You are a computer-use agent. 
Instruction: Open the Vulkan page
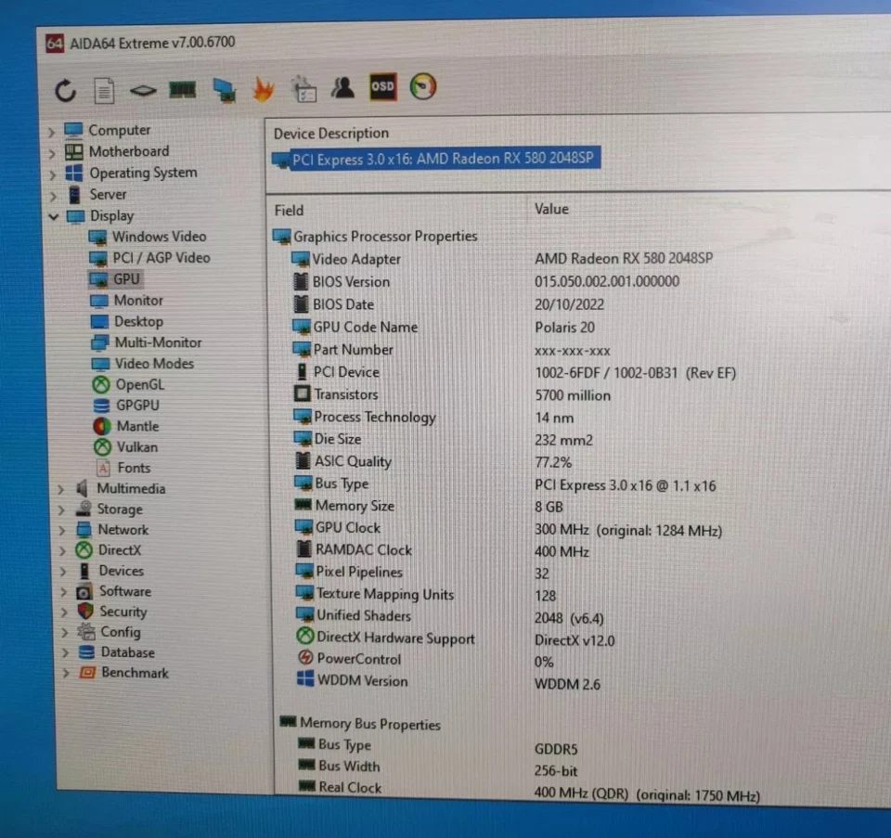coord(137,446)
